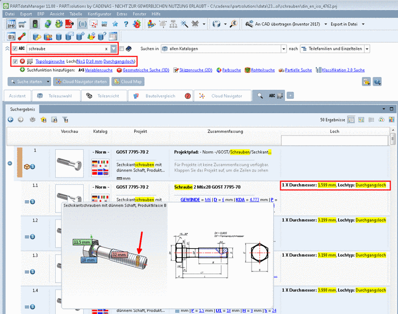Click the Durchgangsloch link in topology filter

pos(118,61)
